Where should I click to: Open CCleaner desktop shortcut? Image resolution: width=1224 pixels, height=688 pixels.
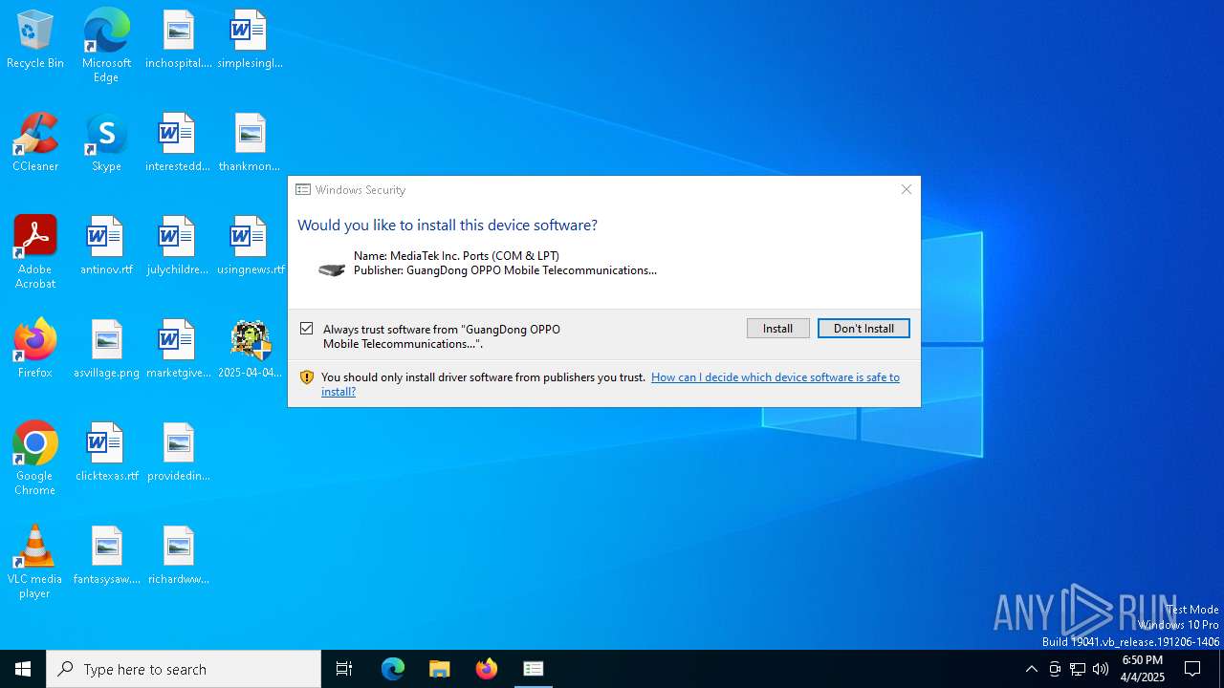pos(35,143)
